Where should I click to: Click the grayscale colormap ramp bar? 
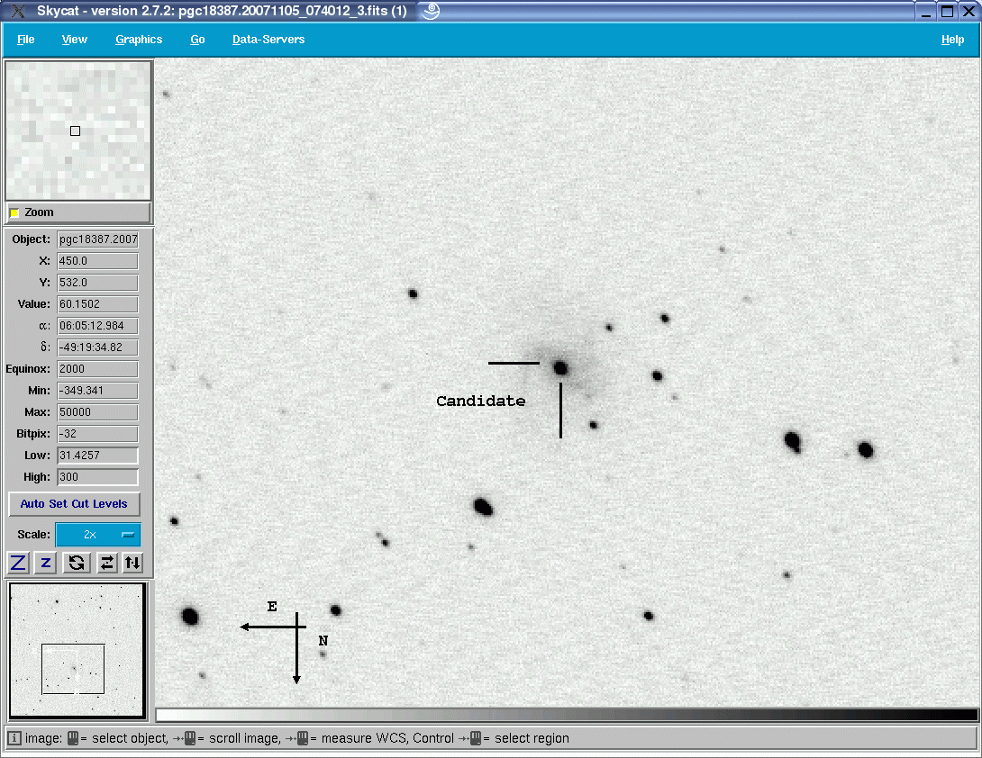click(x=567, y=715)
